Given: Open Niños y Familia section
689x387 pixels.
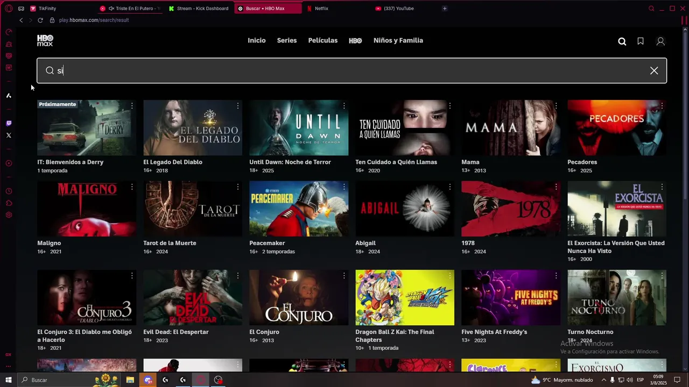Looking at the screenshot, I should point(398,41).
